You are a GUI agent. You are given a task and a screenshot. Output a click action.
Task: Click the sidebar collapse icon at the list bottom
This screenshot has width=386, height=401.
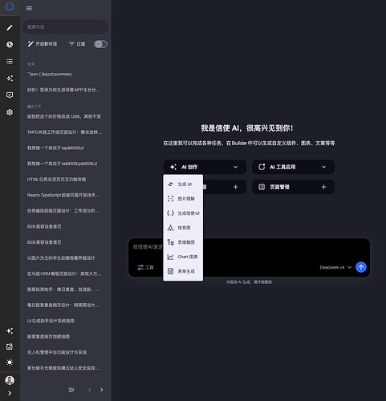point(71,390)
